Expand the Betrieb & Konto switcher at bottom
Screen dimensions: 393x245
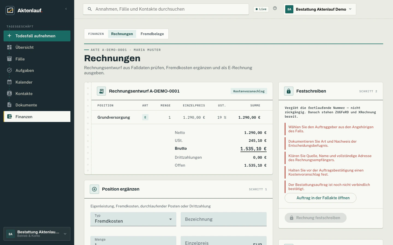coord(37,234)
